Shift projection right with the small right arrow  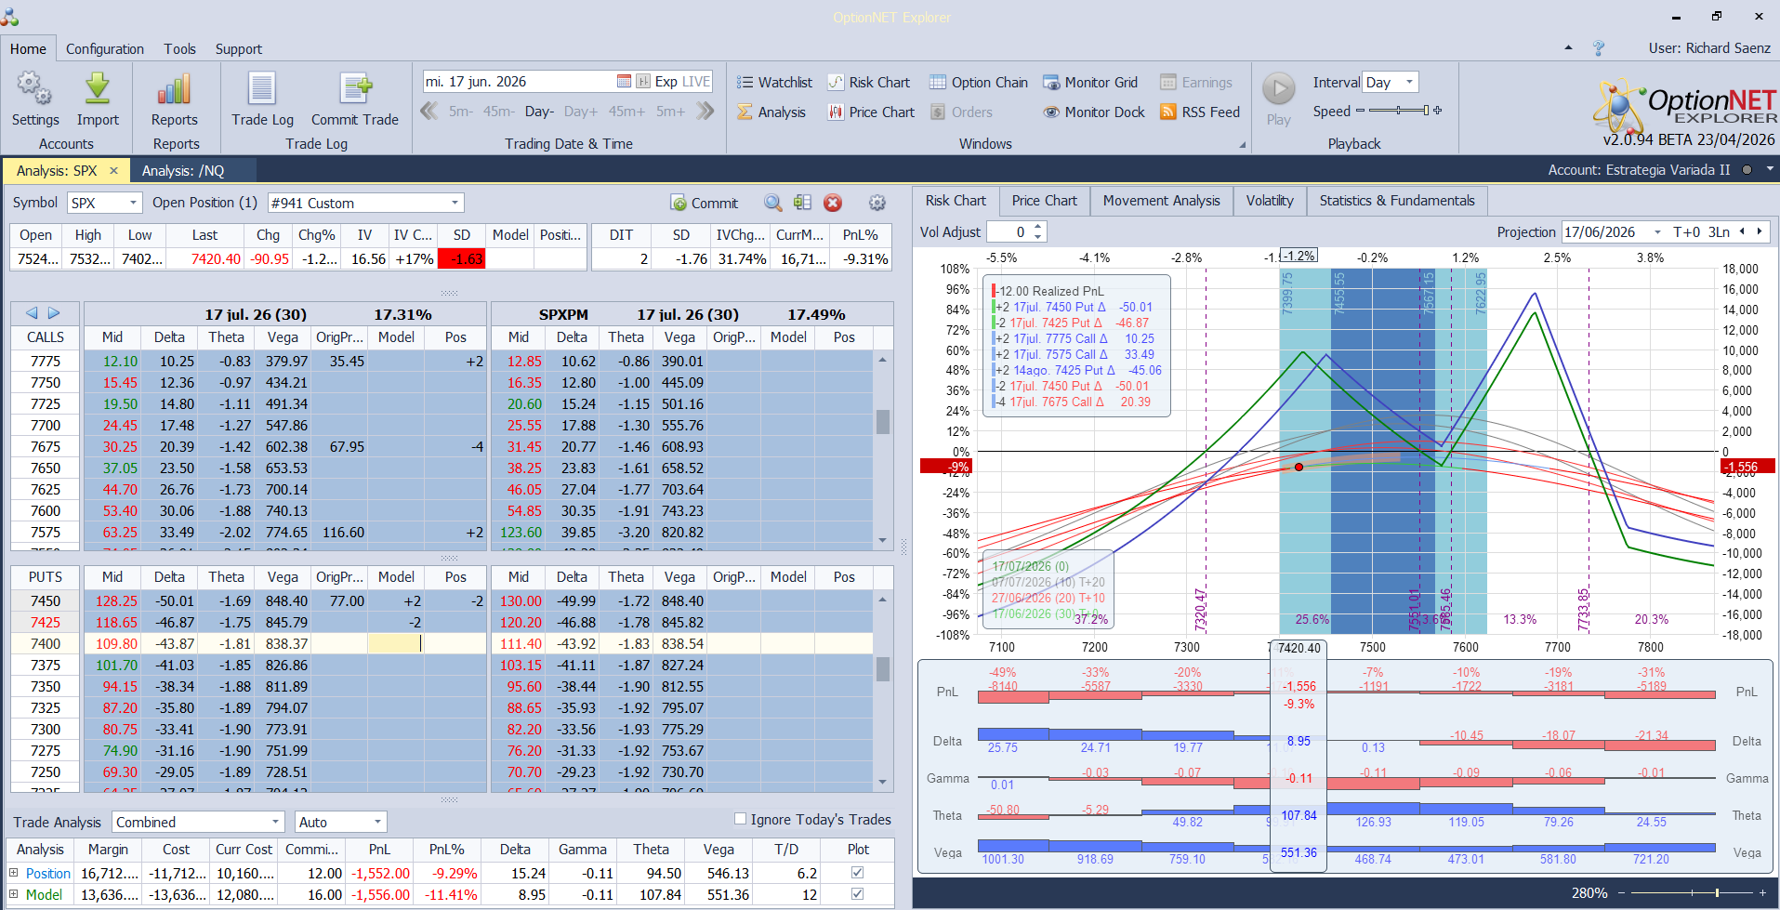coord(1759,232)
